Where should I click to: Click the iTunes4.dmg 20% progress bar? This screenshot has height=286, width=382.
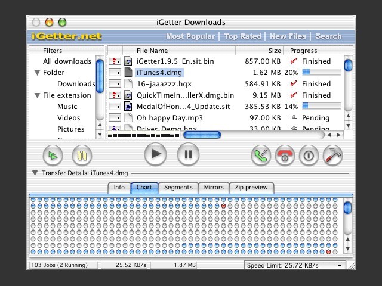coord(322,72)
